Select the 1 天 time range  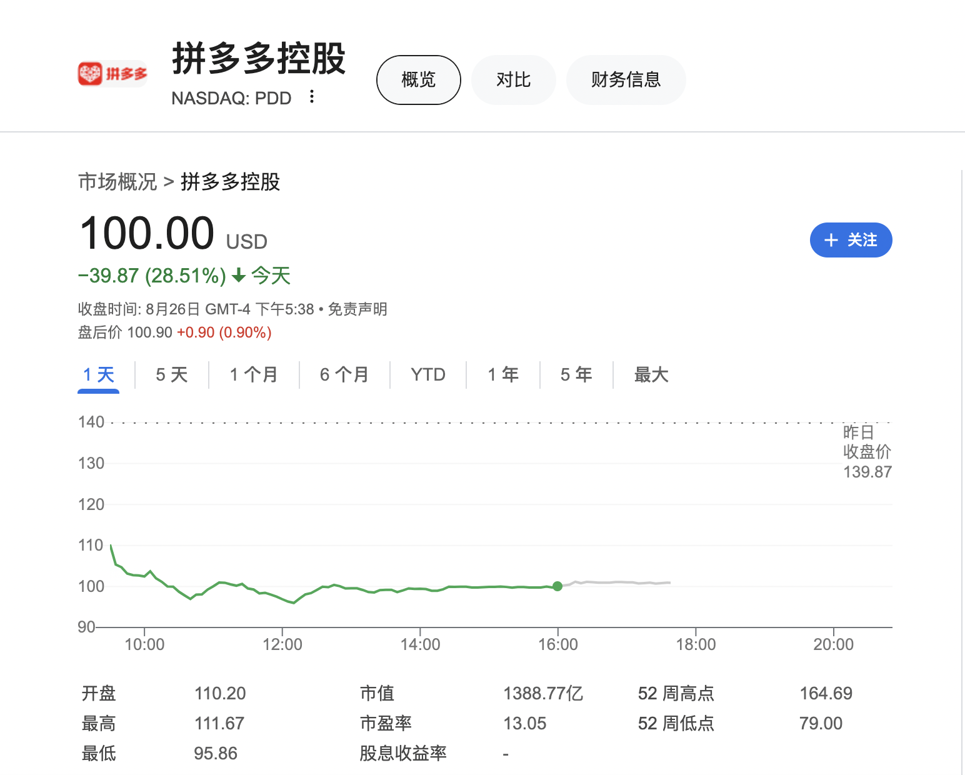tap(99, 375)
